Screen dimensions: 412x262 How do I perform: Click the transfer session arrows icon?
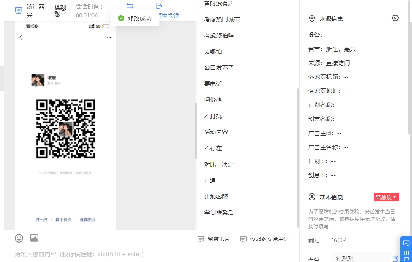click(x=130, y=6)
